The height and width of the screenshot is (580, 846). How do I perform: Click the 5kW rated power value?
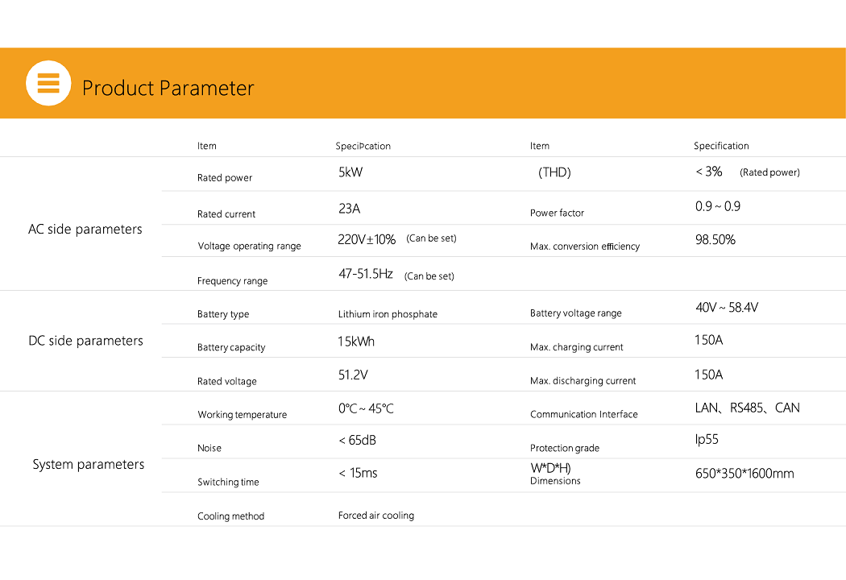click(350, 172)
